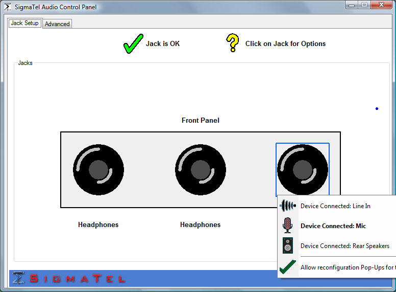This screenshot has width=396, height=292.
Task: Choose Device Connected: Line In
Action: (337, 206)
